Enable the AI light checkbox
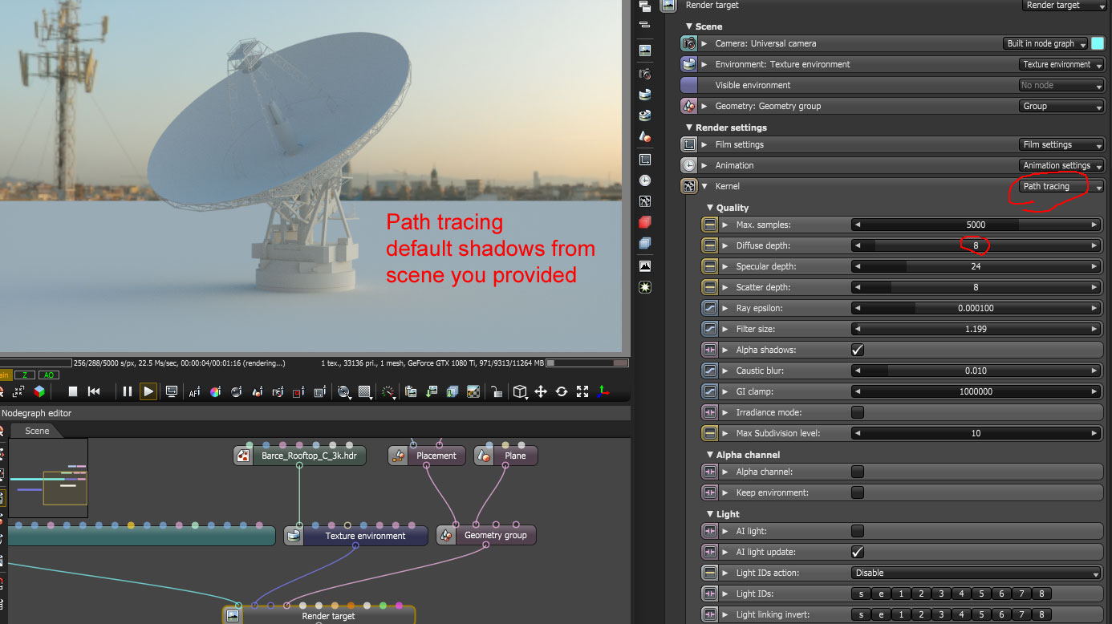The width and height of the screenshot is (1112, 624). click(x=858, y=531)
